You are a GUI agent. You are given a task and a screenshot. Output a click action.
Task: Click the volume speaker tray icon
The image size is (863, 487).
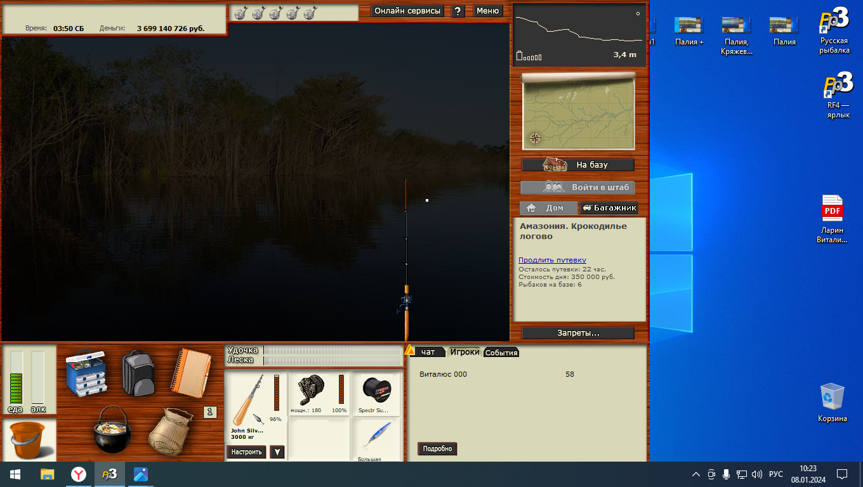pyautogui.click(x=756, y=474)
